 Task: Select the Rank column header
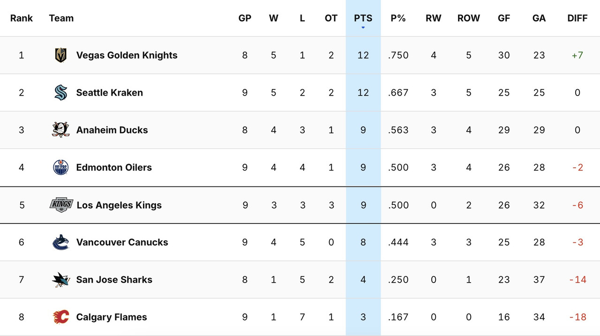(x=22, y=18)
